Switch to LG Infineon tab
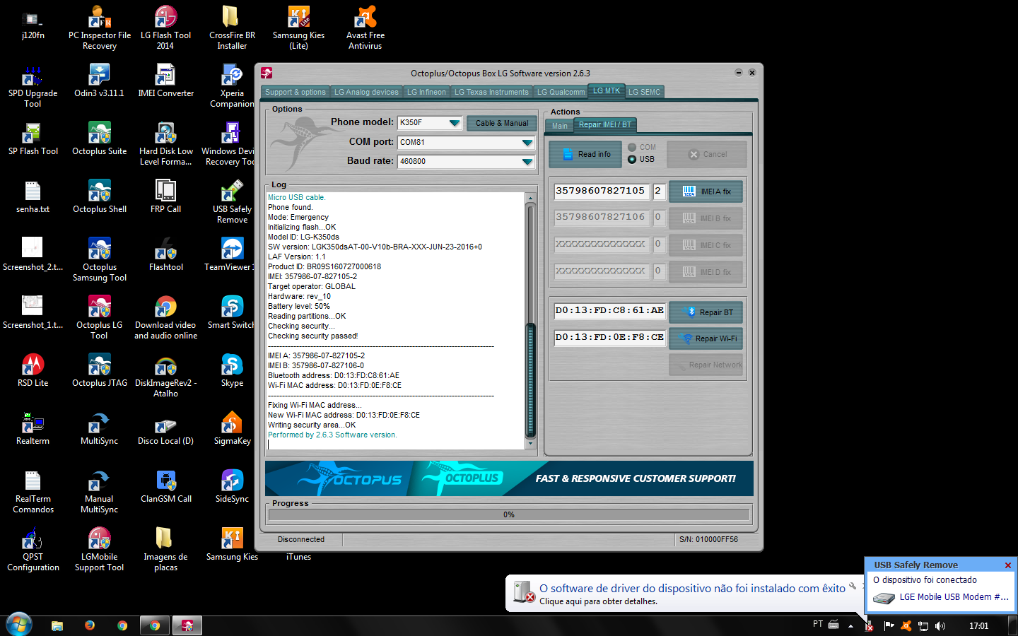Screen dimensions: 1018x636 [x=426, y=92]
